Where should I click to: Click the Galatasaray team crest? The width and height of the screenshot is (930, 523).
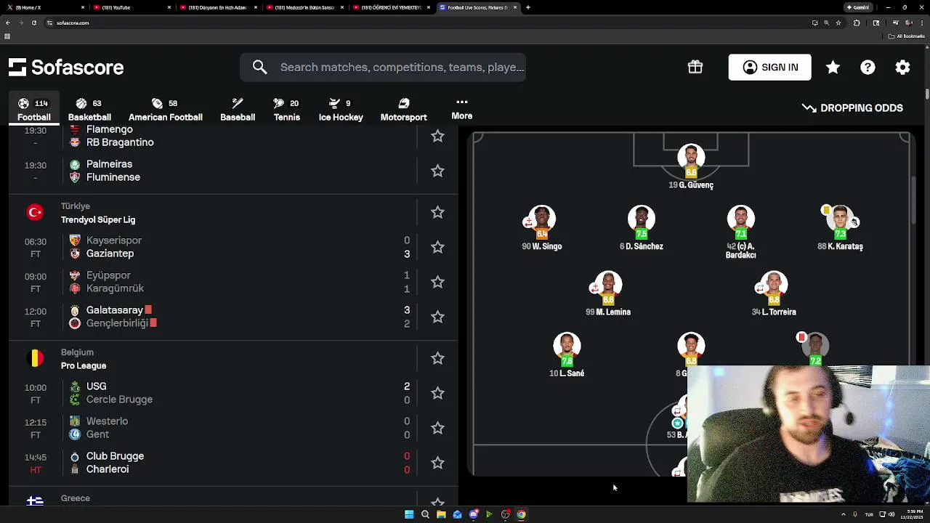(75, 310)
